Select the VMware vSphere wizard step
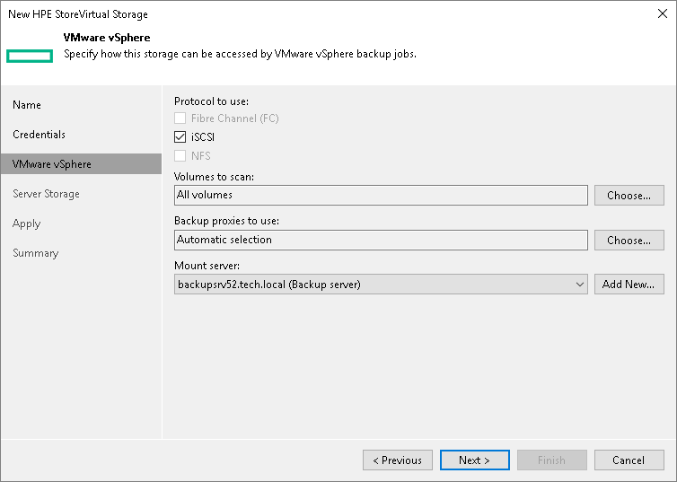The image size is (677, 482). click(81, 164)
